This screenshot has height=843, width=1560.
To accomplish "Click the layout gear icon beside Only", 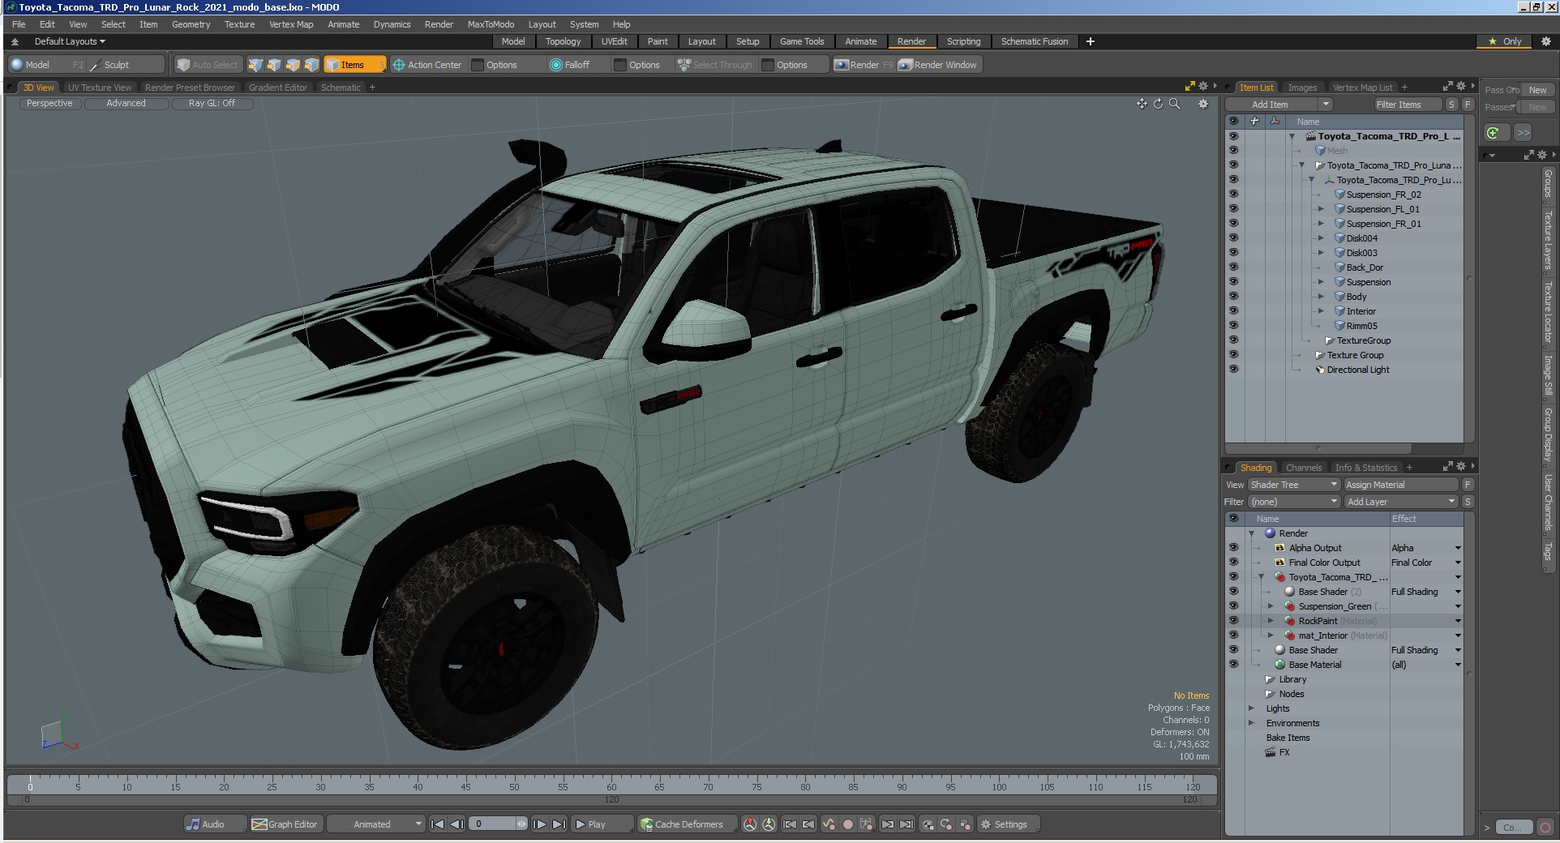I will point(1545,41).
